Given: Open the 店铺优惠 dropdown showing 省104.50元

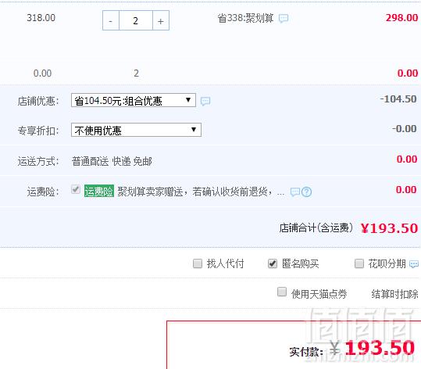Looking at the screenshot, I should point(134,100).
